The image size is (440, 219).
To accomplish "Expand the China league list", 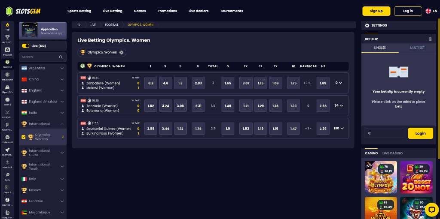I will point(62,79).
